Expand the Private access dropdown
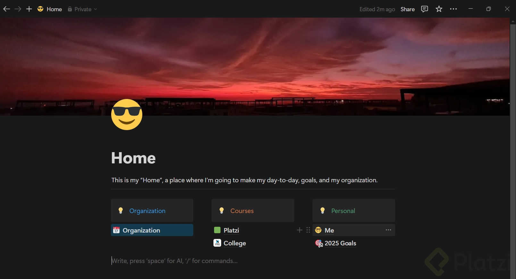516x279 pixels. pyautogui.click(x=82, y=9)
